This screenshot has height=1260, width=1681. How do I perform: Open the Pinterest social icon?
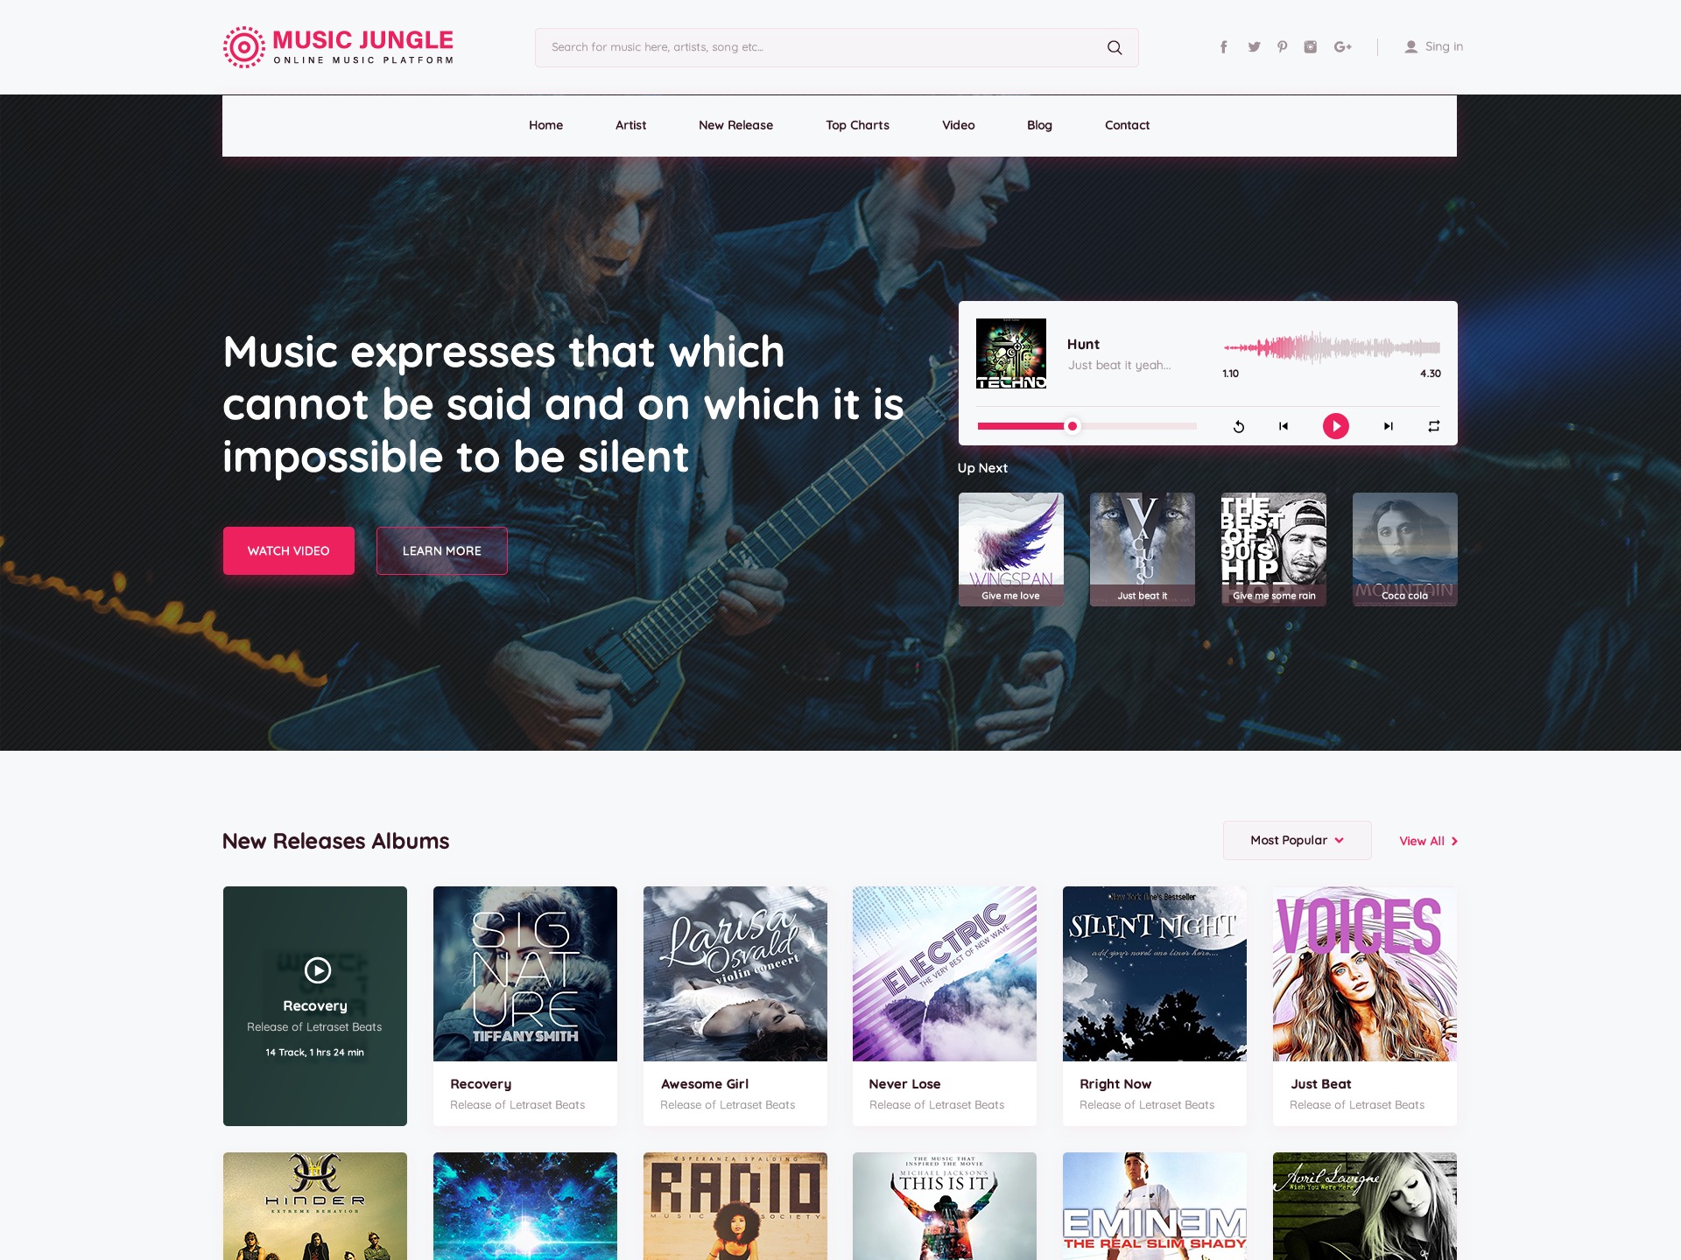tap(1282, 47)
